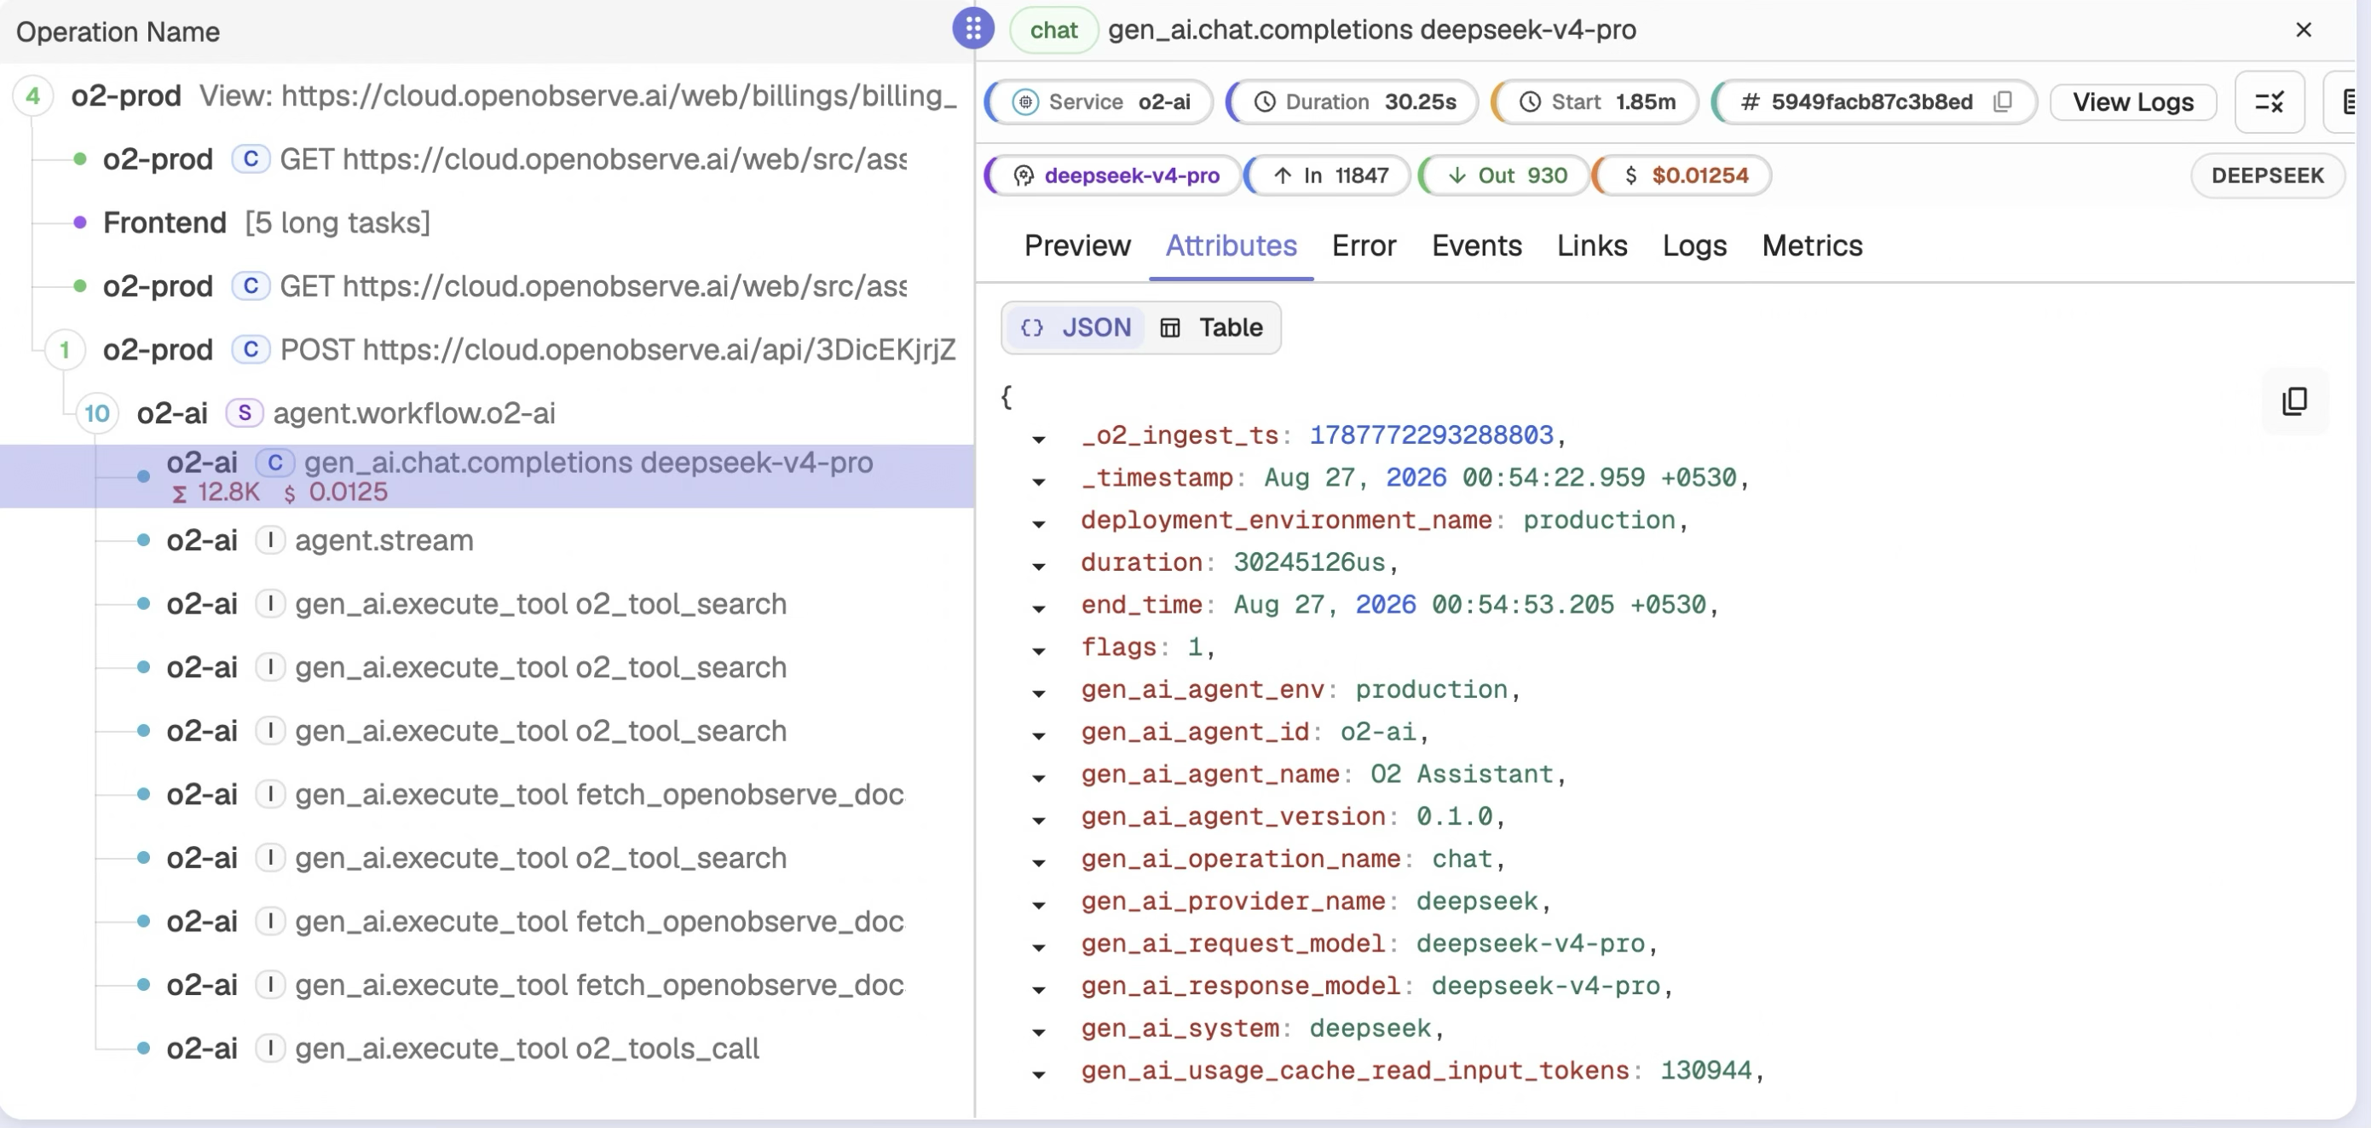Open dropdown arrow beside _timestamp
The height and width of the screenshot is (1128, 2371).
[x=1038, y=481]
